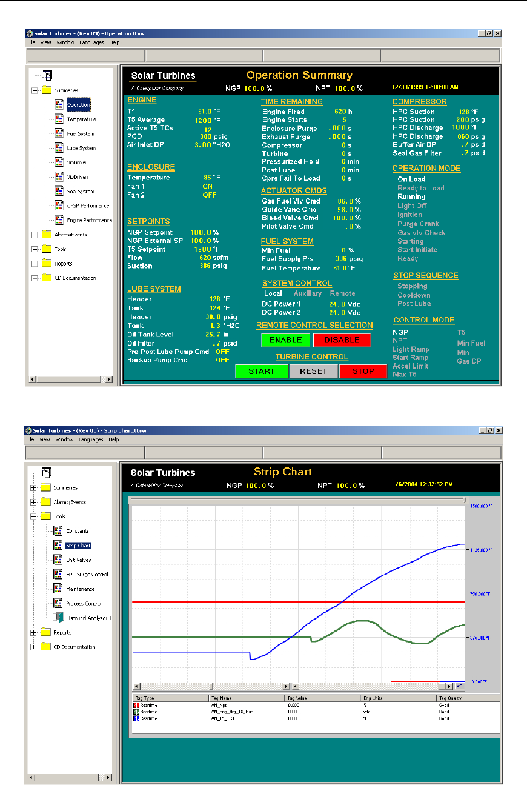Select the Operation screen icon in Operation window tree
This screenshot has width=527, height=785.
coord(59,105)
